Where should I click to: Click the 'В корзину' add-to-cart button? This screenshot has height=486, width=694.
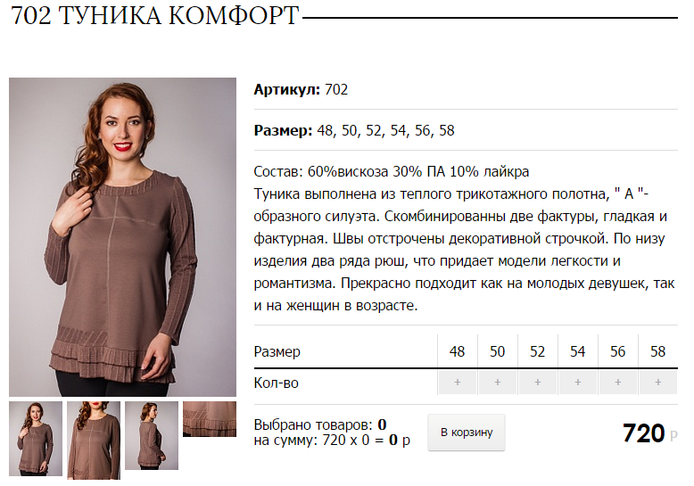(467, 432)
